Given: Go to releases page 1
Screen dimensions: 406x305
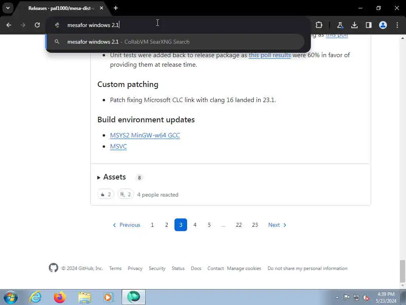Looking at the screenshot, I should [x=152, y=225].
